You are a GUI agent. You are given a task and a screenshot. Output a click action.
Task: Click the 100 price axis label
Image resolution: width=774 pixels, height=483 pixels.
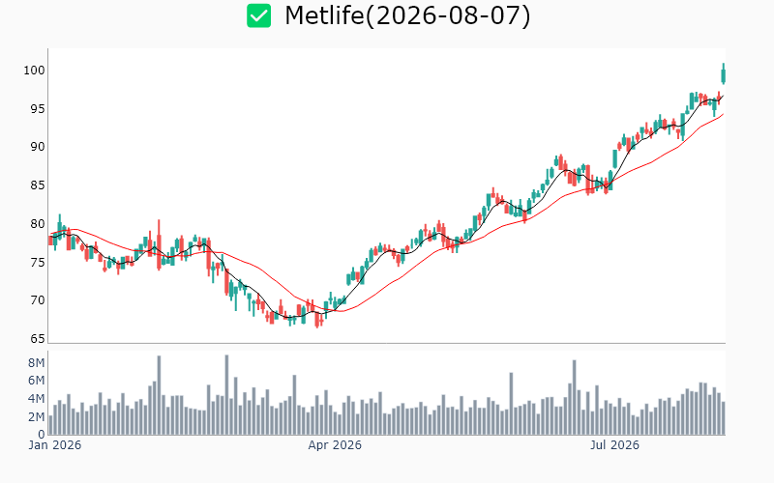tap(34, 71)
